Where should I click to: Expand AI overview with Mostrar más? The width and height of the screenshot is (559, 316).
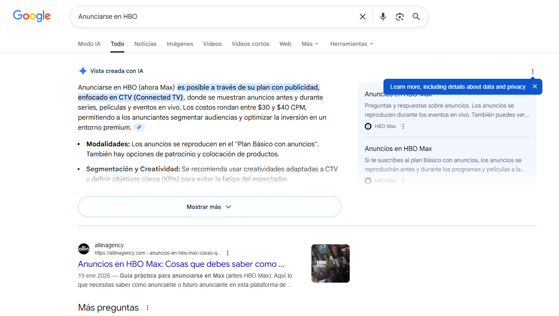[209, 207]
